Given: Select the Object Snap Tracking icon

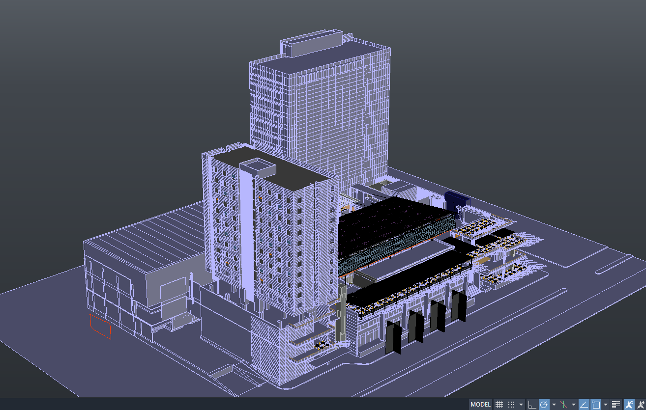Looking at the screenshot, I should (x=584, y=404).
